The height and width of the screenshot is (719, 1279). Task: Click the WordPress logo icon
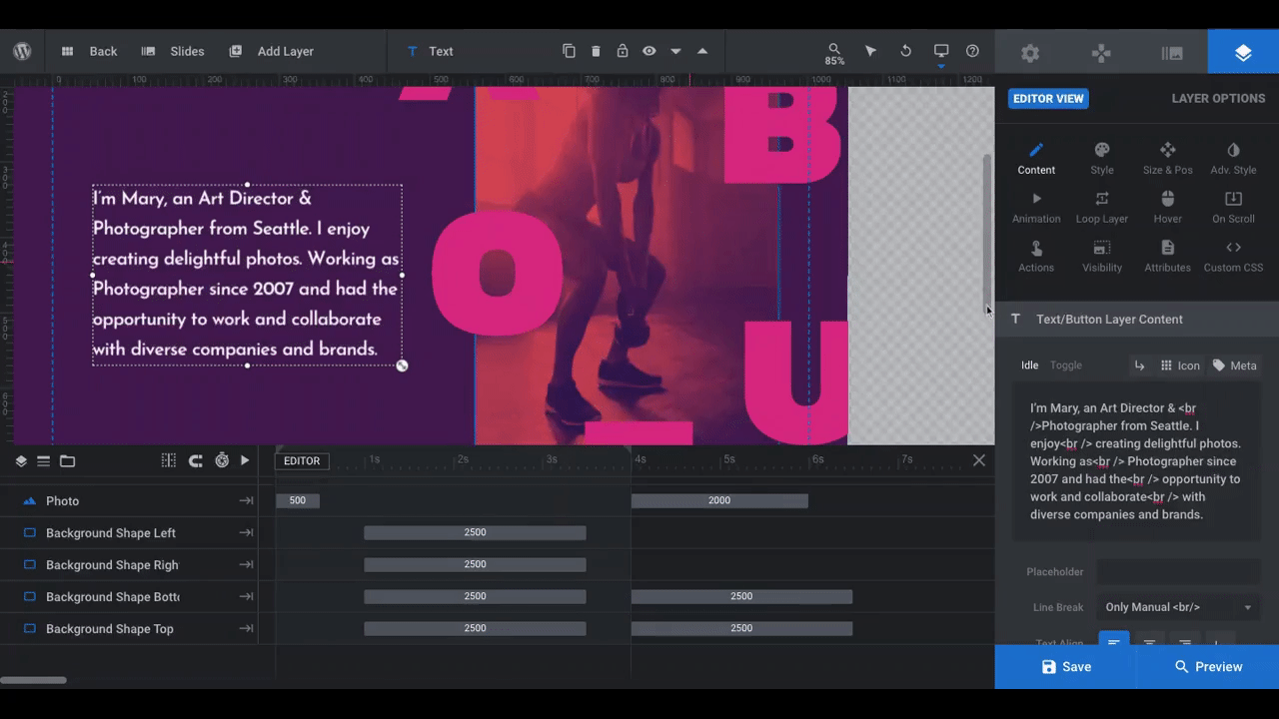pyautogui.click(x=22, y=51)
